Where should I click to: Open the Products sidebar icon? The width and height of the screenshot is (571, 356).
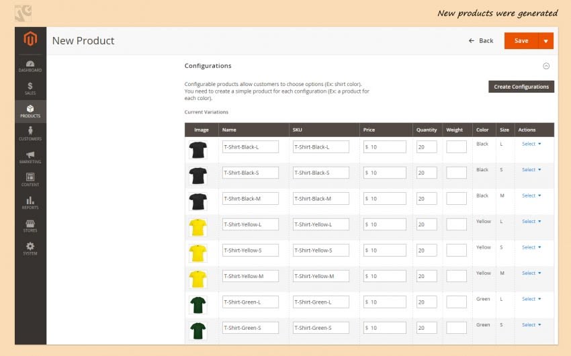(x=30, y=111)
